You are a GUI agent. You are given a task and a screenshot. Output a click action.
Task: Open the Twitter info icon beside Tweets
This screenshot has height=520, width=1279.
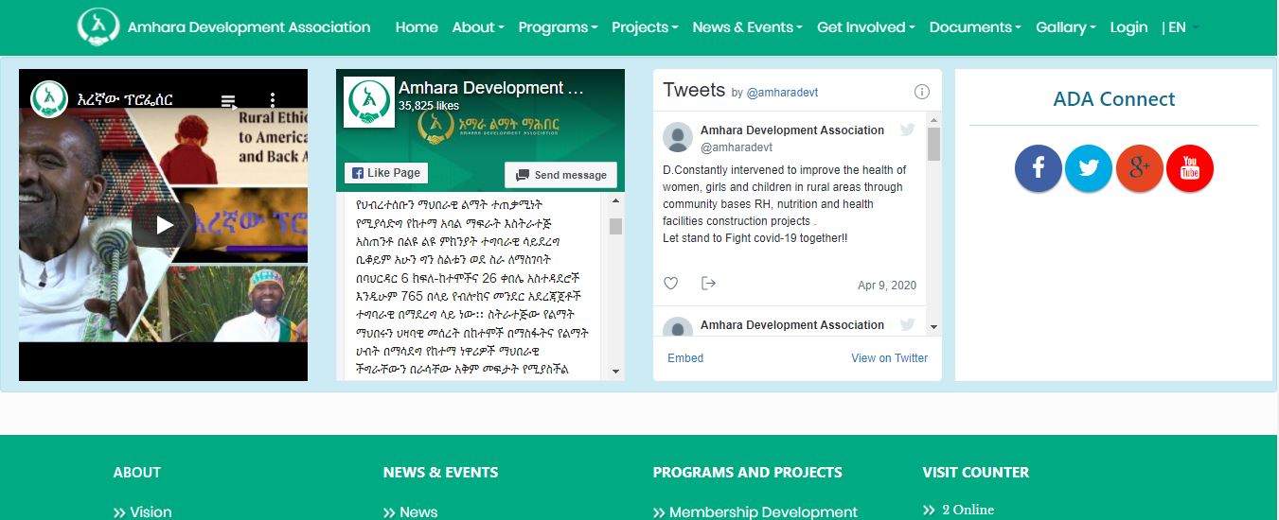pyautogui.click(x=922, y=92)
